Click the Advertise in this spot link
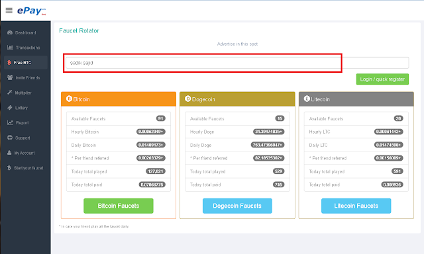This screenshot has height=254, width=424. point(237,44)
